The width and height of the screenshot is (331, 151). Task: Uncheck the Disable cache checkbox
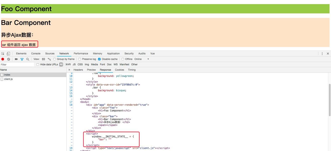click(99, 59)
